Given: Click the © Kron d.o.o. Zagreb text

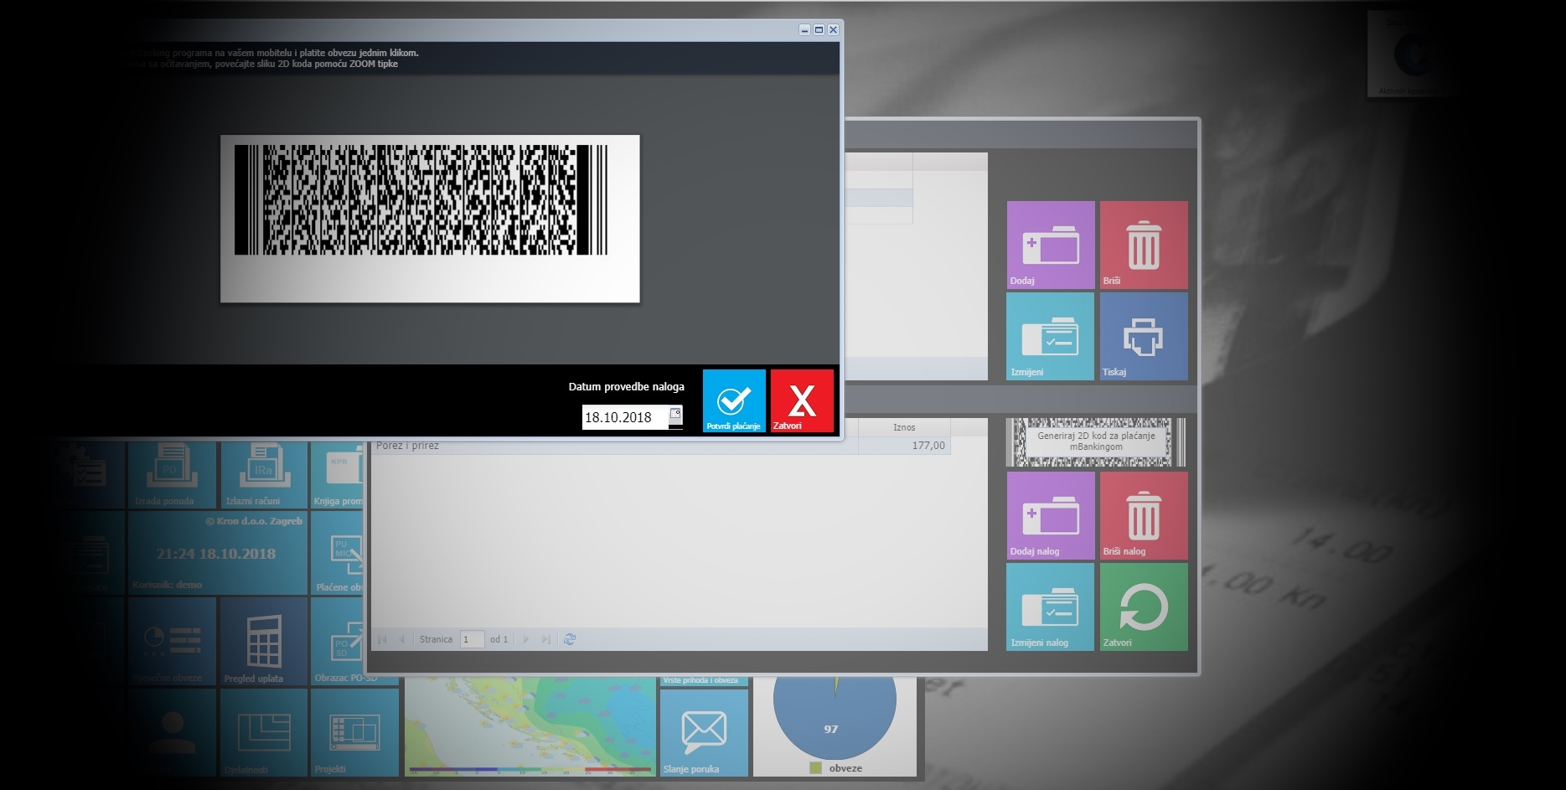Looking at the screenshot, I should pyautogui.click(x=254, y=521).
